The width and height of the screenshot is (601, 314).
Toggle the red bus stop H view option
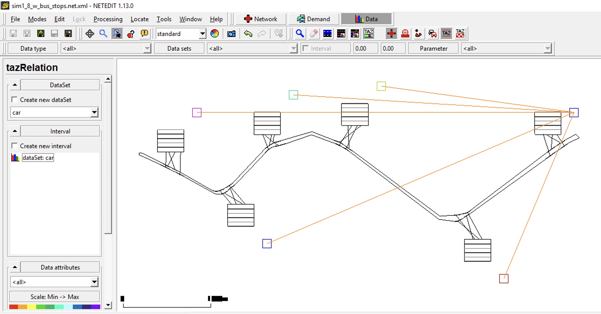tap(405, 34)
